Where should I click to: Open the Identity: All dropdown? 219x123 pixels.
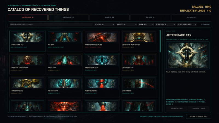166,24
